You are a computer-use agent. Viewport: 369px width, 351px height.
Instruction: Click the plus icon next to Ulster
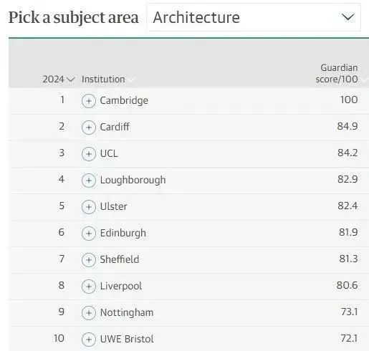(x=89, y=207)
